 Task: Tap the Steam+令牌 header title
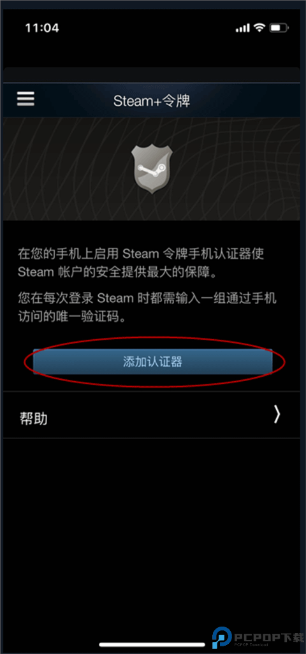pyautogui.click(x=152, y=101)
